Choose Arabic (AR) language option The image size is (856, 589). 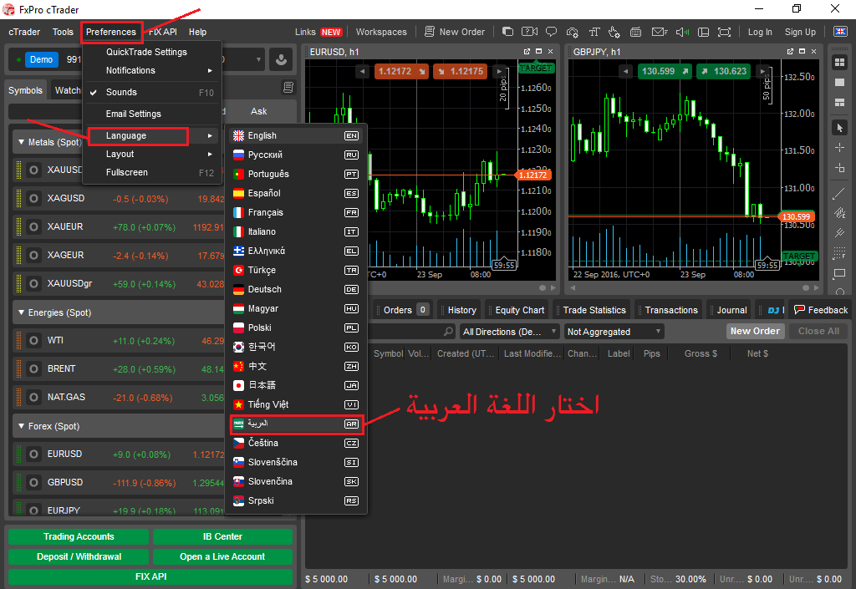(x=296, y=424)
